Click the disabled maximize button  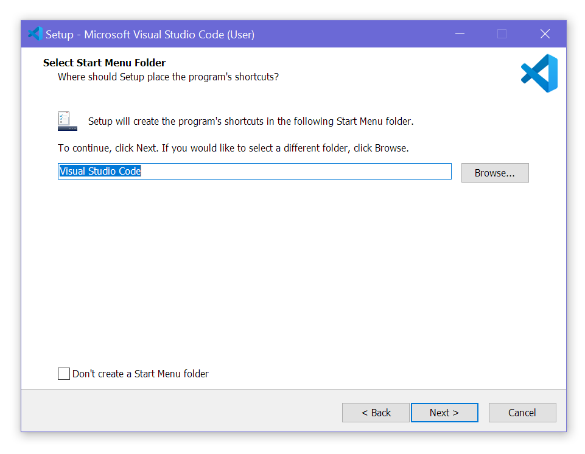click(502, 34)
